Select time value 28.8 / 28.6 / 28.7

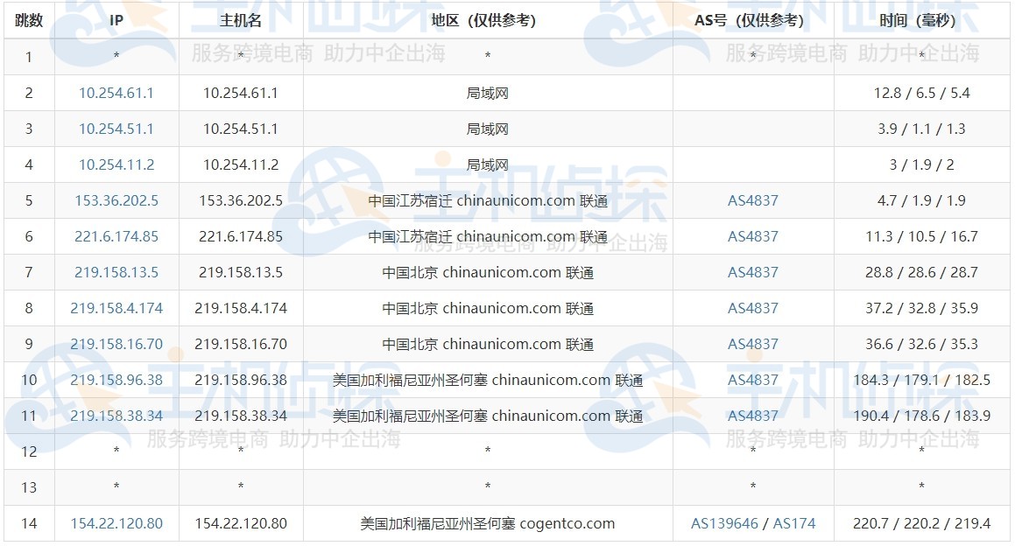pyautogui.click(x=922, y=272)
